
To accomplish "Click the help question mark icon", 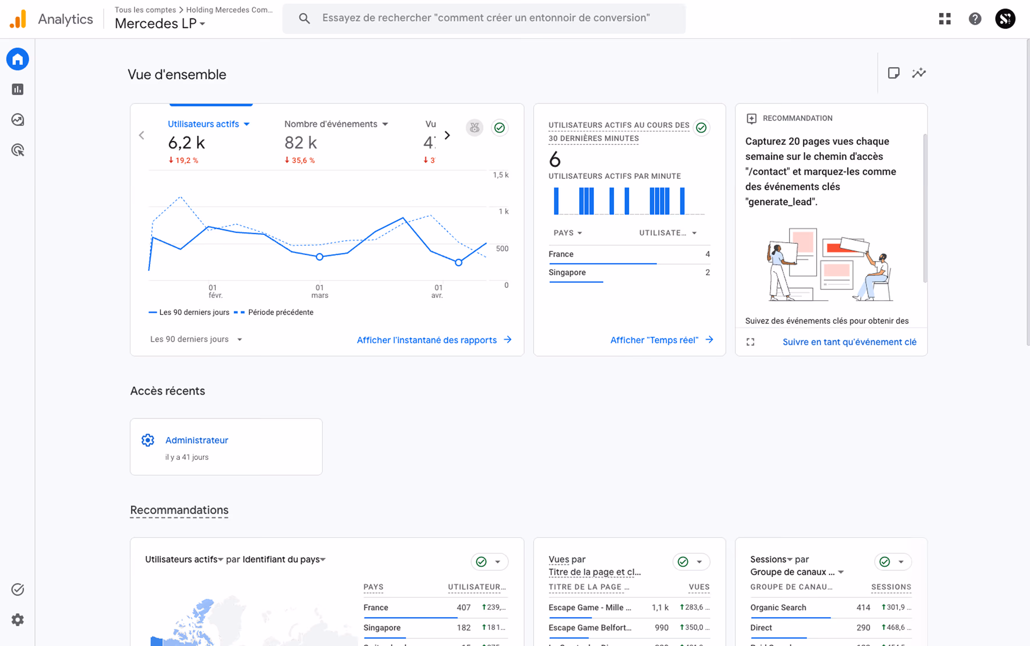I will pos(974,19).
